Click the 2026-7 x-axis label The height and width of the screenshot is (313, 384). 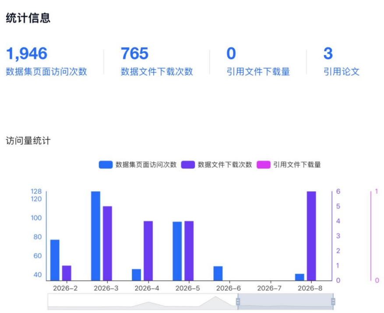coord(269,288)
